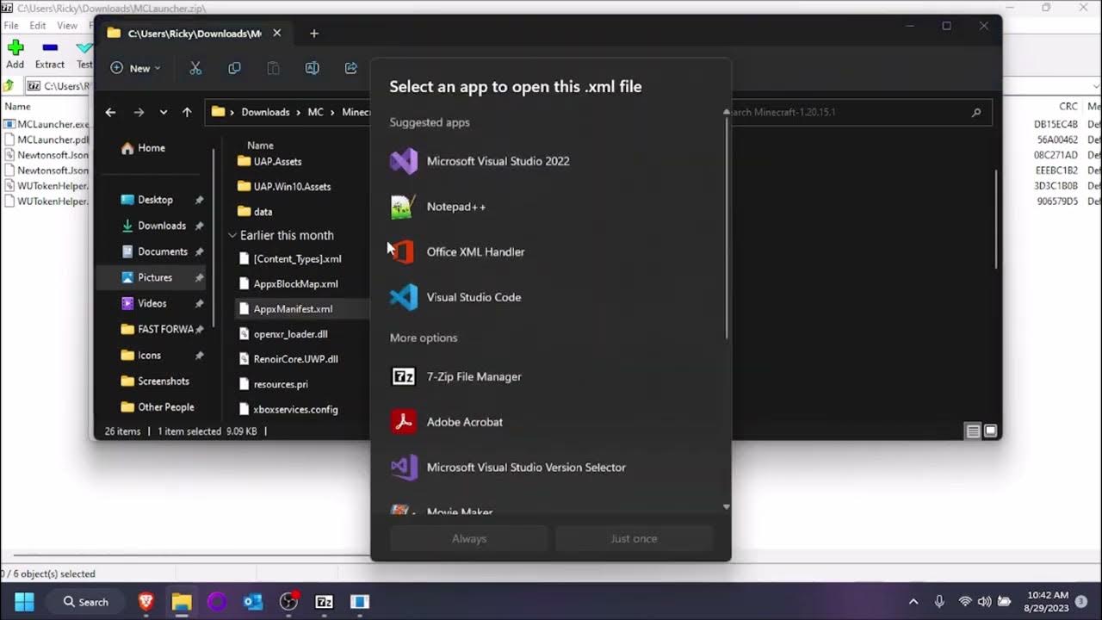Switch to details view icon in Explorer status bar
1102x620 pixels.
(973, 431)
